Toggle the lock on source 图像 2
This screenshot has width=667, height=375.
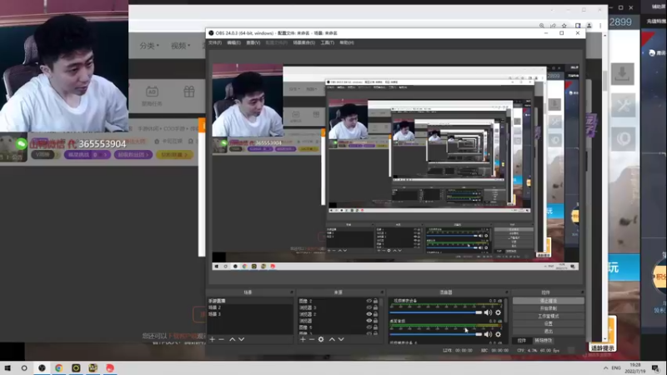[375, 301]
